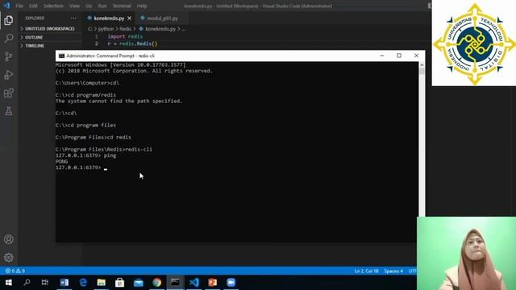The height and width of the screenshot is (290, 516).
Task: Open the Selection menu
Action: click(53, 6)
